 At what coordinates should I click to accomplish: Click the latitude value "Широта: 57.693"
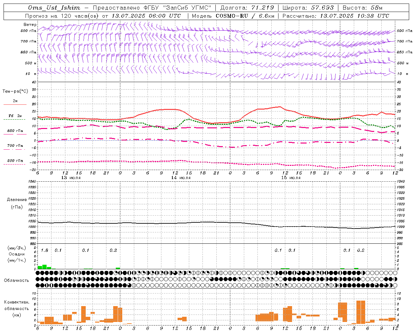308,8
